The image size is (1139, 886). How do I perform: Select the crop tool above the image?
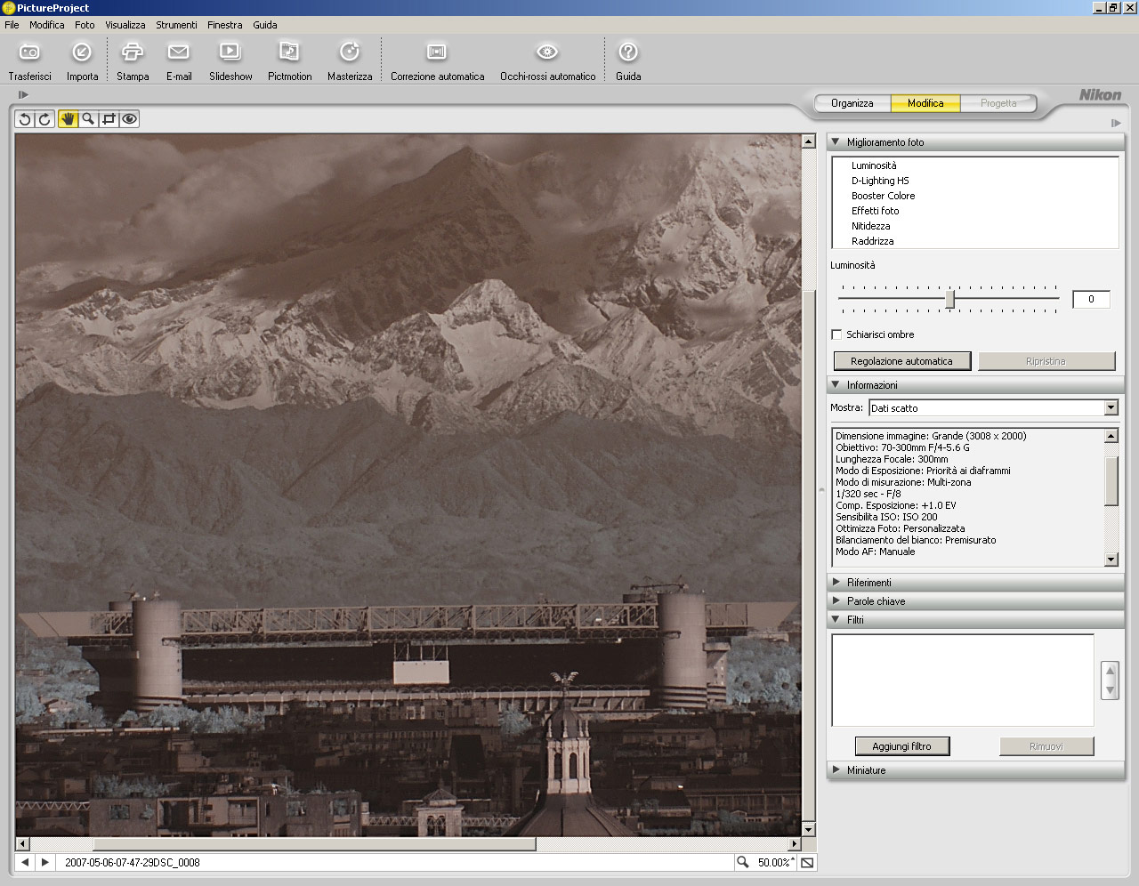coord(109,119)
